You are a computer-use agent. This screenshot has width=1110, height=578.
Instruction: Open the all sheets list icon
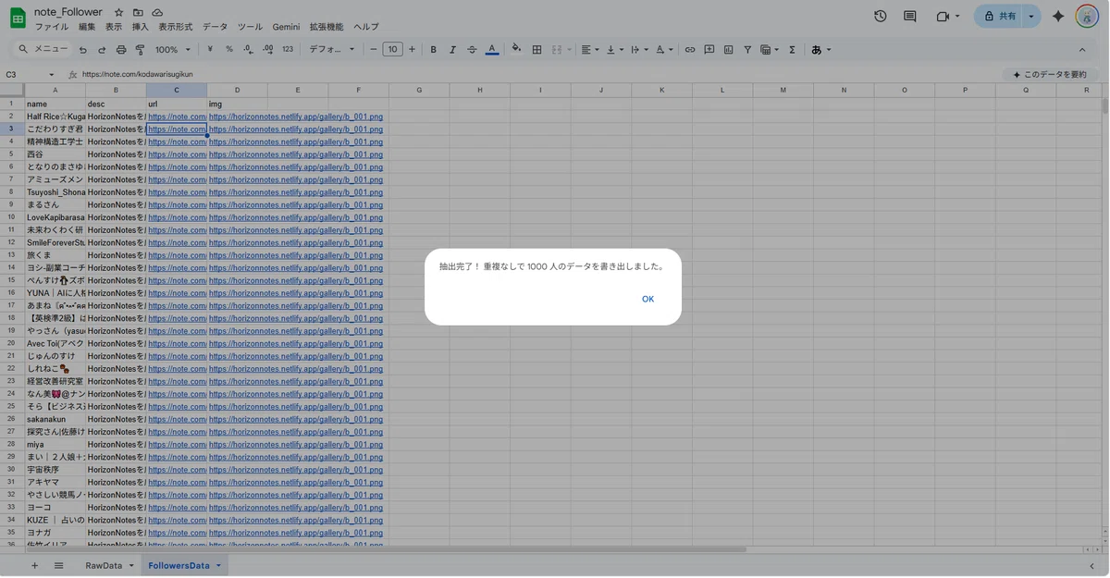[58, 566]
